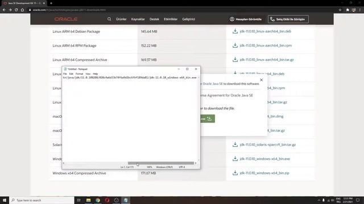Click Notepad scroll right arrow
The width and height of the screenshot is (364, 204).
[x=196, y=163]
